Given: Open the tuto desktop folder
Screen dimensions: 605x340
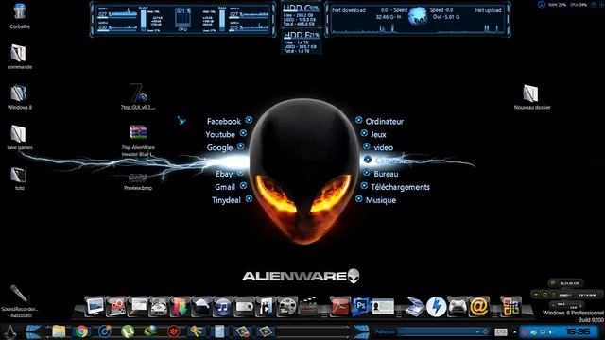Looking at the screenshot, I should 18,175.
